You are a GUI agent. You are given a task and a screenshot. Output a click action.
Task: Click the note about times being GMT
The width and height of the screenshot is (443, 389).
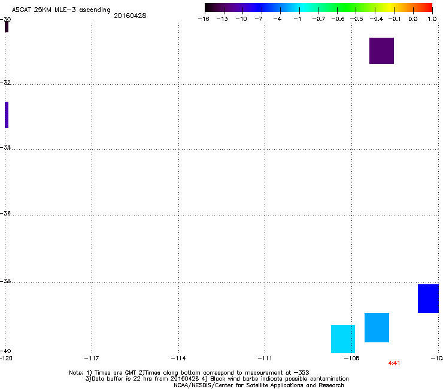click(x=189, y=373)
